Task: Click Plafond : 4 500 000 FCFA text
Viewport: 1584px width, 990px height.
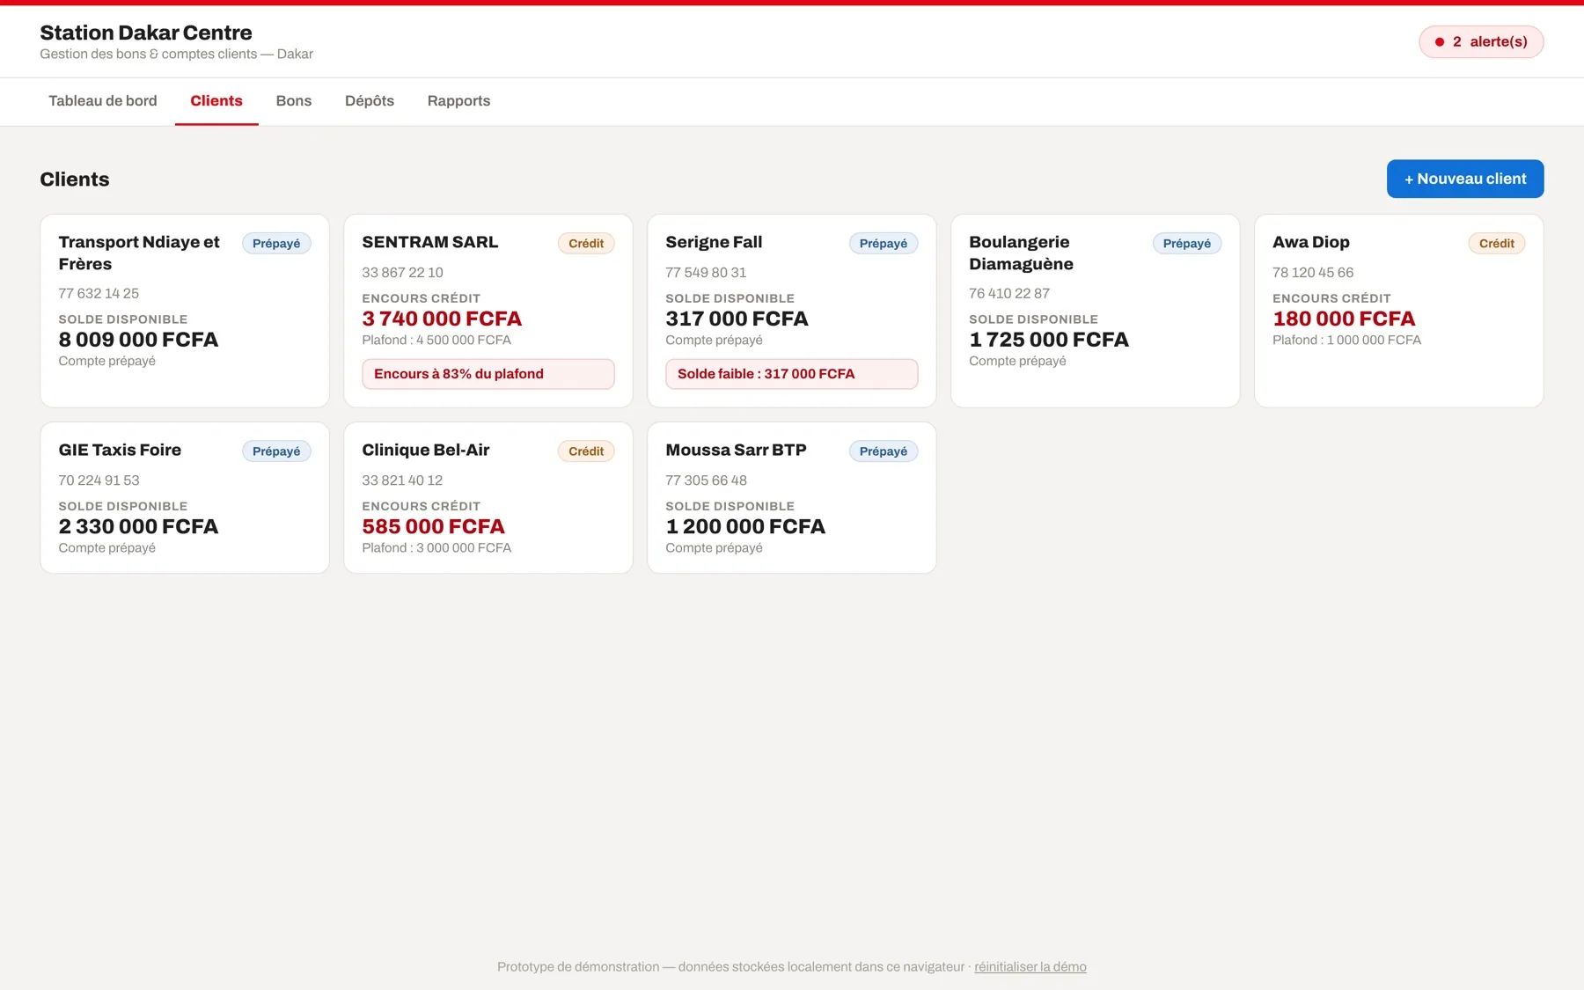Action: pos(436,341)
